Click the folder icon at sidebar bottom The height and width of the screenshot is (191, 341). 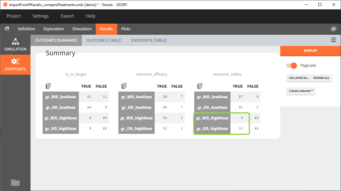[15, 183]
